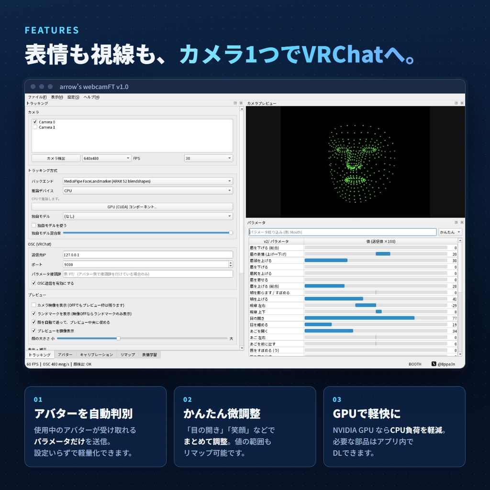
Task: Open the 表示 menu
Action: [x=57, y=97]
